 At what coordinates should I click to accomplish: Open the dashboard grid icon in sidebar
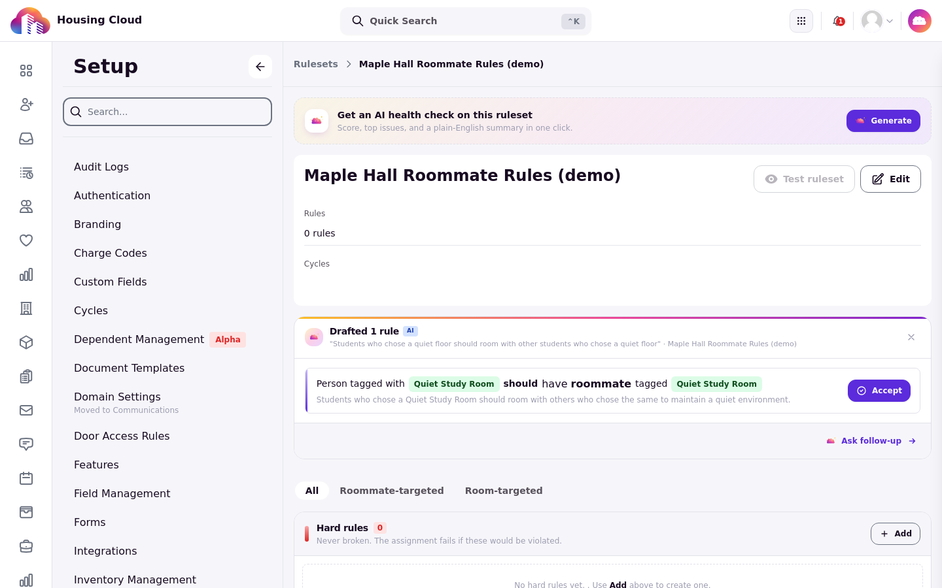pos(26,71)
